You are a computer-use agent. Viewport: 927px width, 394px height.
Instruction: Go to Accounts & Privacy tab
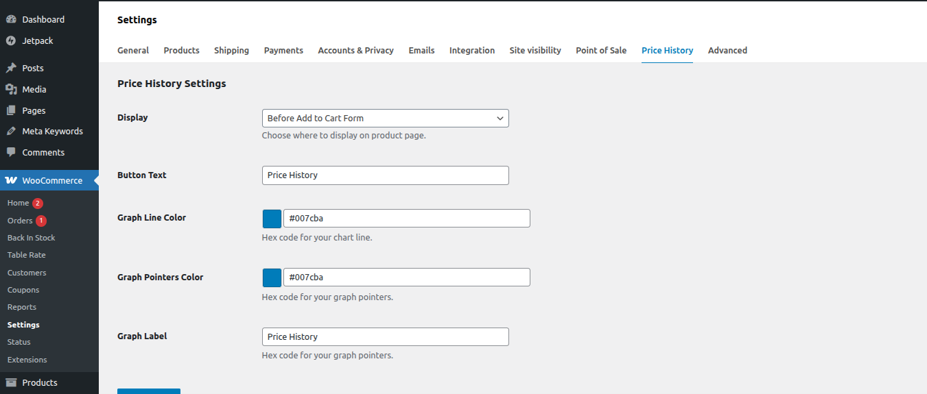pos(355,50)
